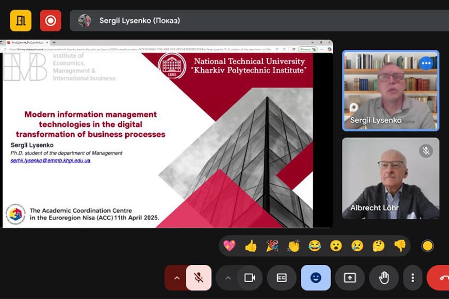Click Kharkiv Polytechnic Institute emblem on slide
This screenshot has height=299, width=449.
pyautogui.click(x=172, y=66)
